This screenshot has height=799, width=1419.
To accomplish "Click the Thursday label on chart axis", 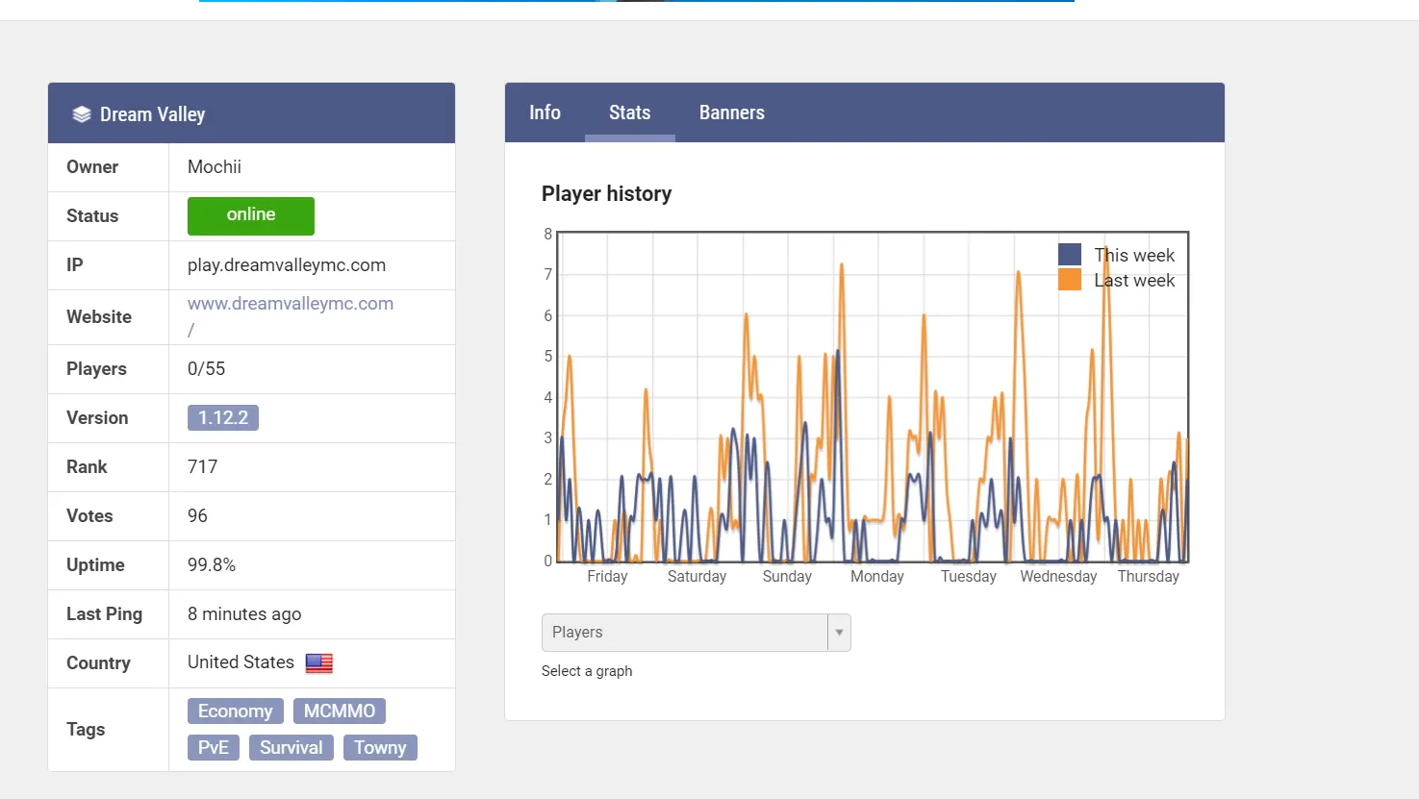I will (1149, 577).
